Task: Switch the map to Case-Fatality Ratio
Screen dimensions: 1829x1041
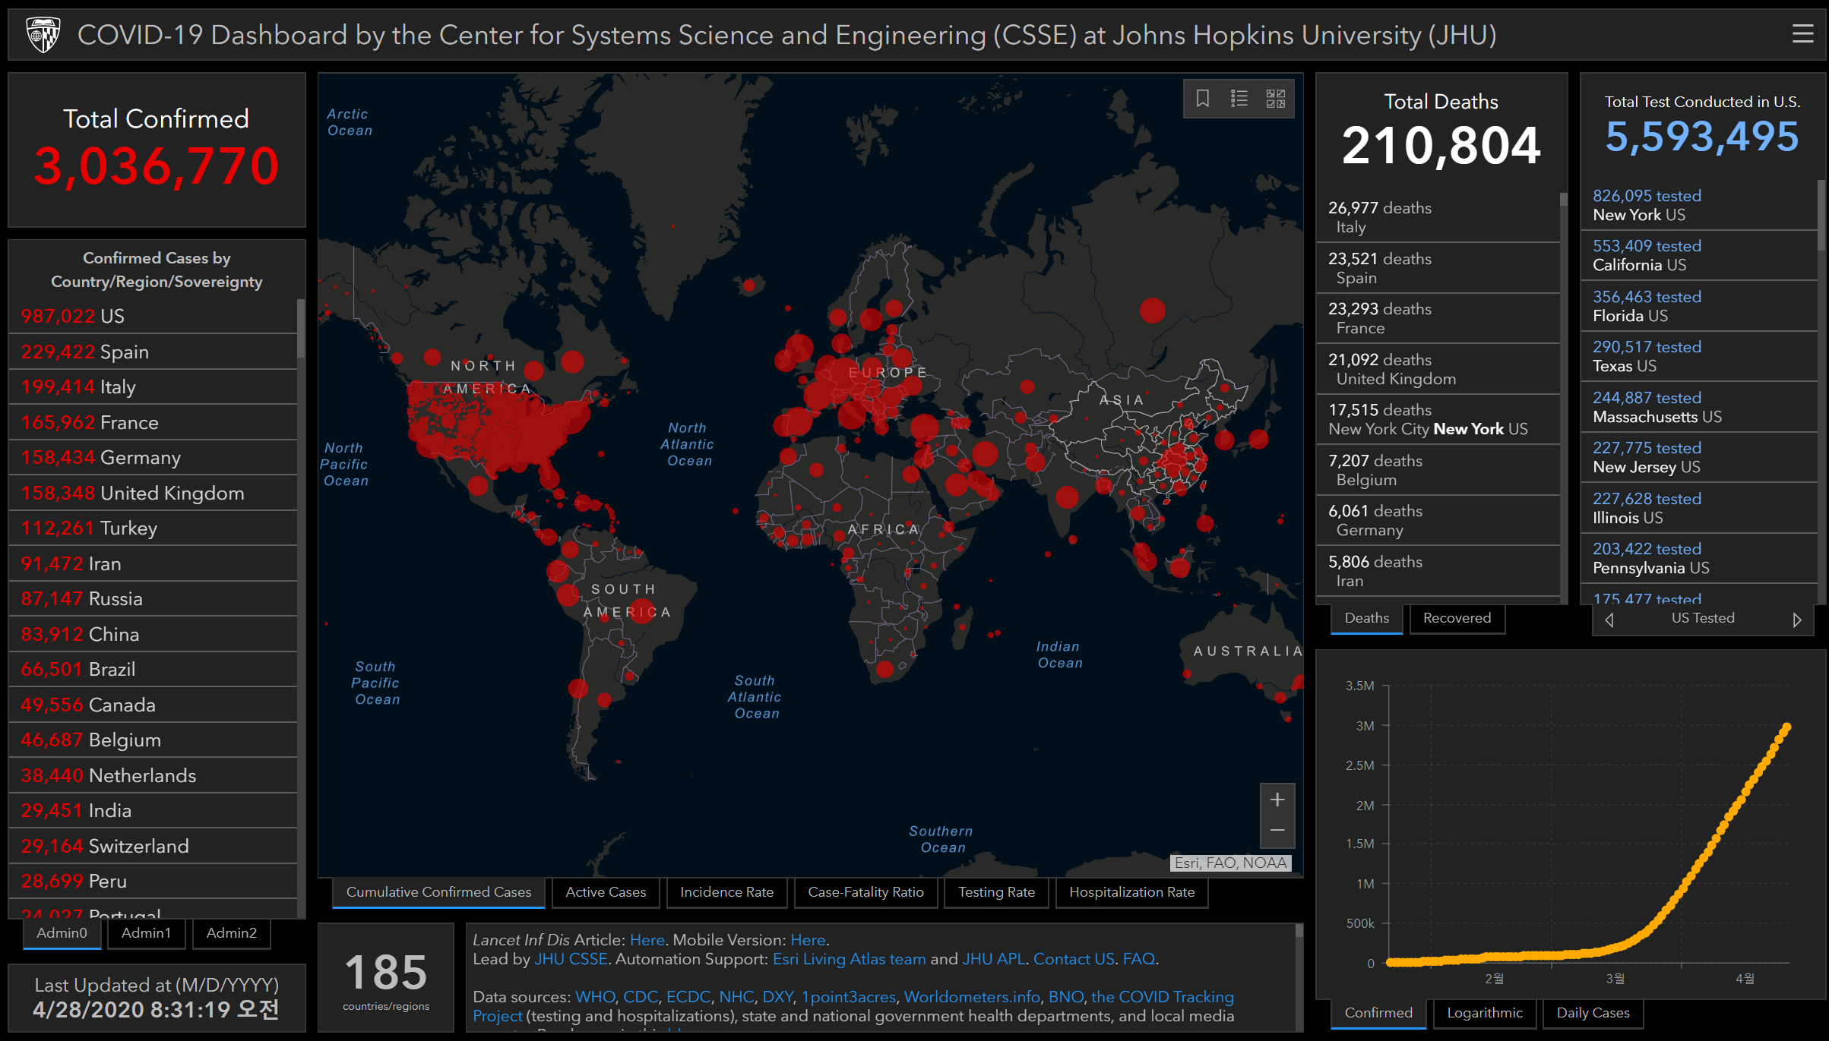Action: point(865,892)
